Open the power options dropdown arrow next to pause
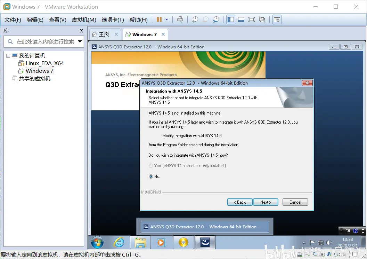The image size is (367, 259). 167,19
